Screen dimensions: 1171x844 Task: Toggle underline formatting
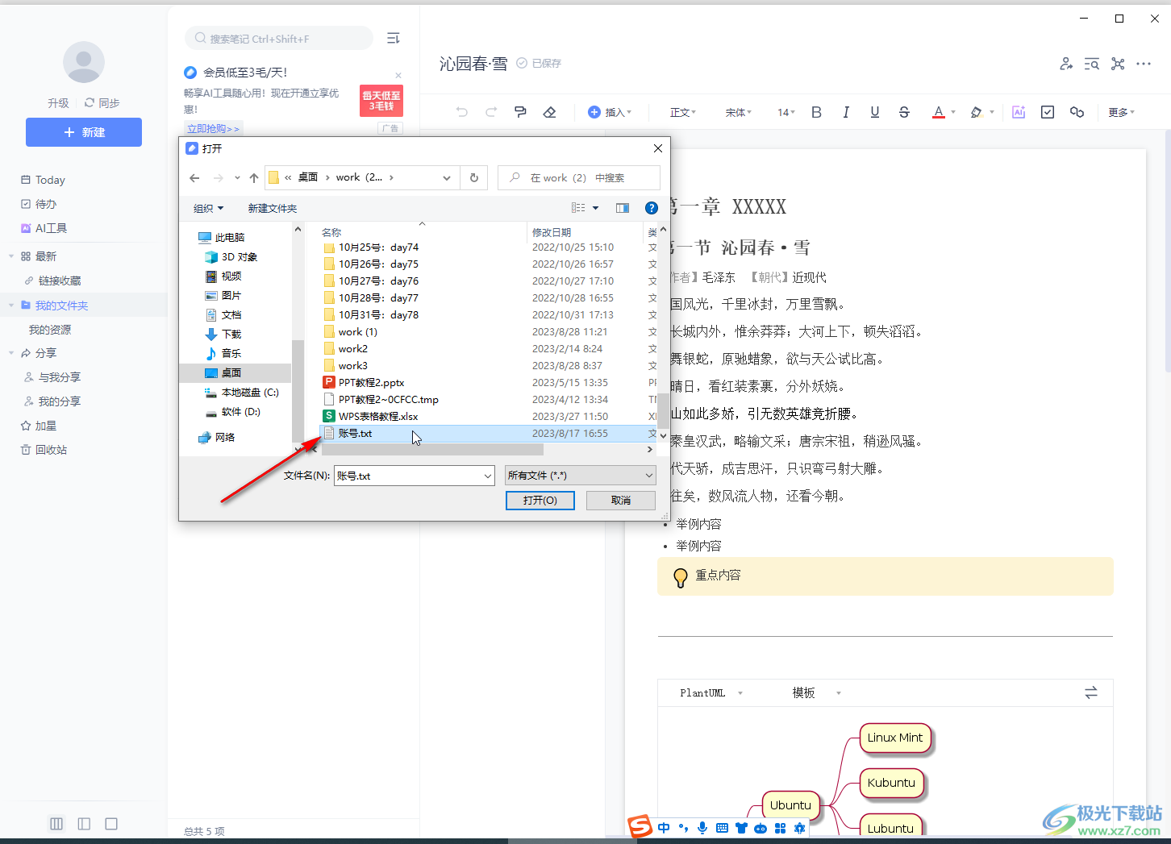[875, 112]
